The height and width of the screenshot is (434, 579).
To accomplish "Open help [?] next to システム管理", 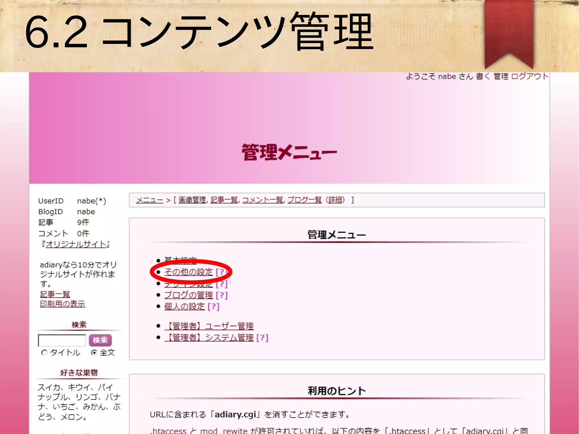I will (262, 338).
